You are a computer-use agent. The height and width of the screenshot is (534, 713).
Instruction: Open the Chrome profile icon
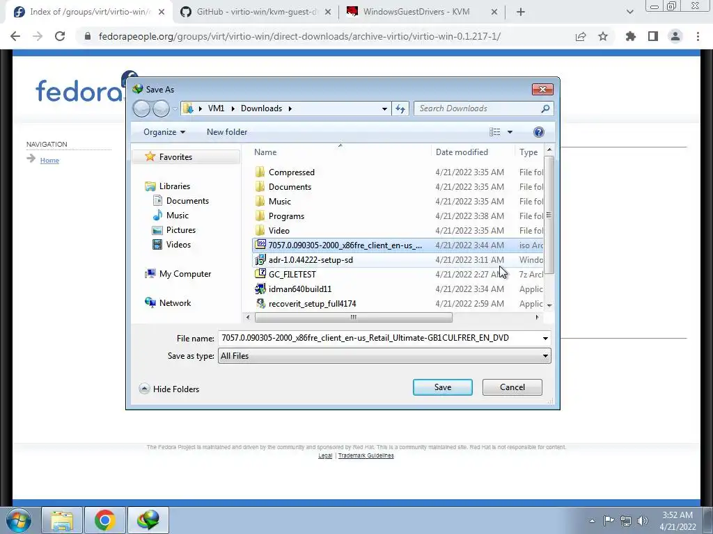click(675, 36)
